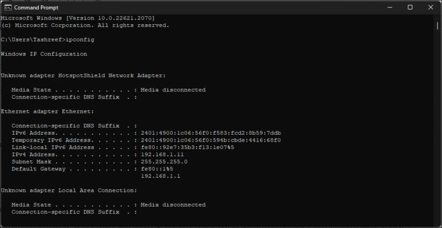Click the default gateway 192.168.1.1 text

[x=161, y=176]
